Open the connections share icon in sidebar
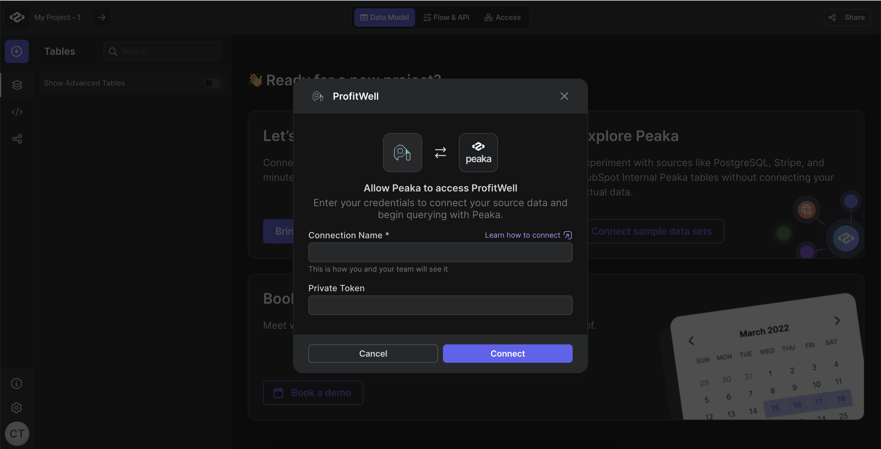The width and height of the screenshot is (881, 449). tap(17, 139)
